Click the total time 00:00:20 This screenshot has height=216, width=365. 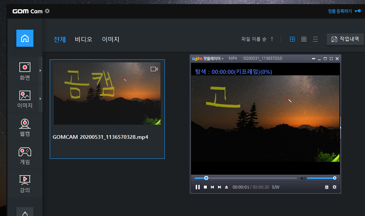261,187
